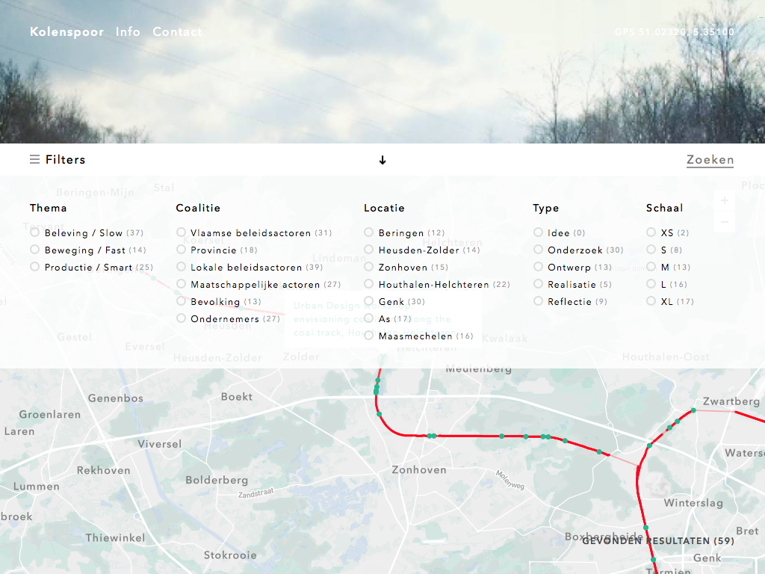Filter by location Genk
This screenshot has height=574, width=765.
[x=394, y=302]
